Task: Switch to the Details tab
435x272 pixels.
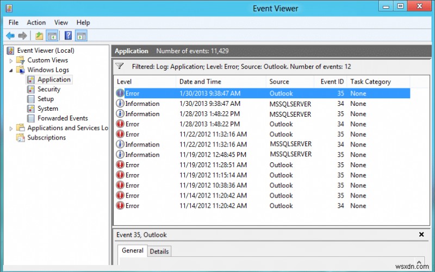Action: [159, 251]
